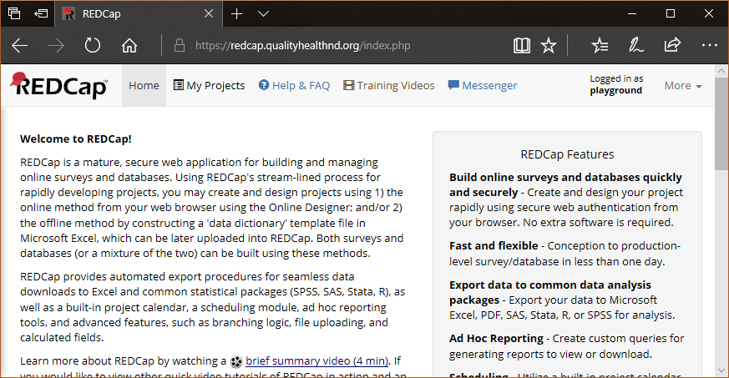
Task: Add this page to favorites star
Action: tap(549, 46)
